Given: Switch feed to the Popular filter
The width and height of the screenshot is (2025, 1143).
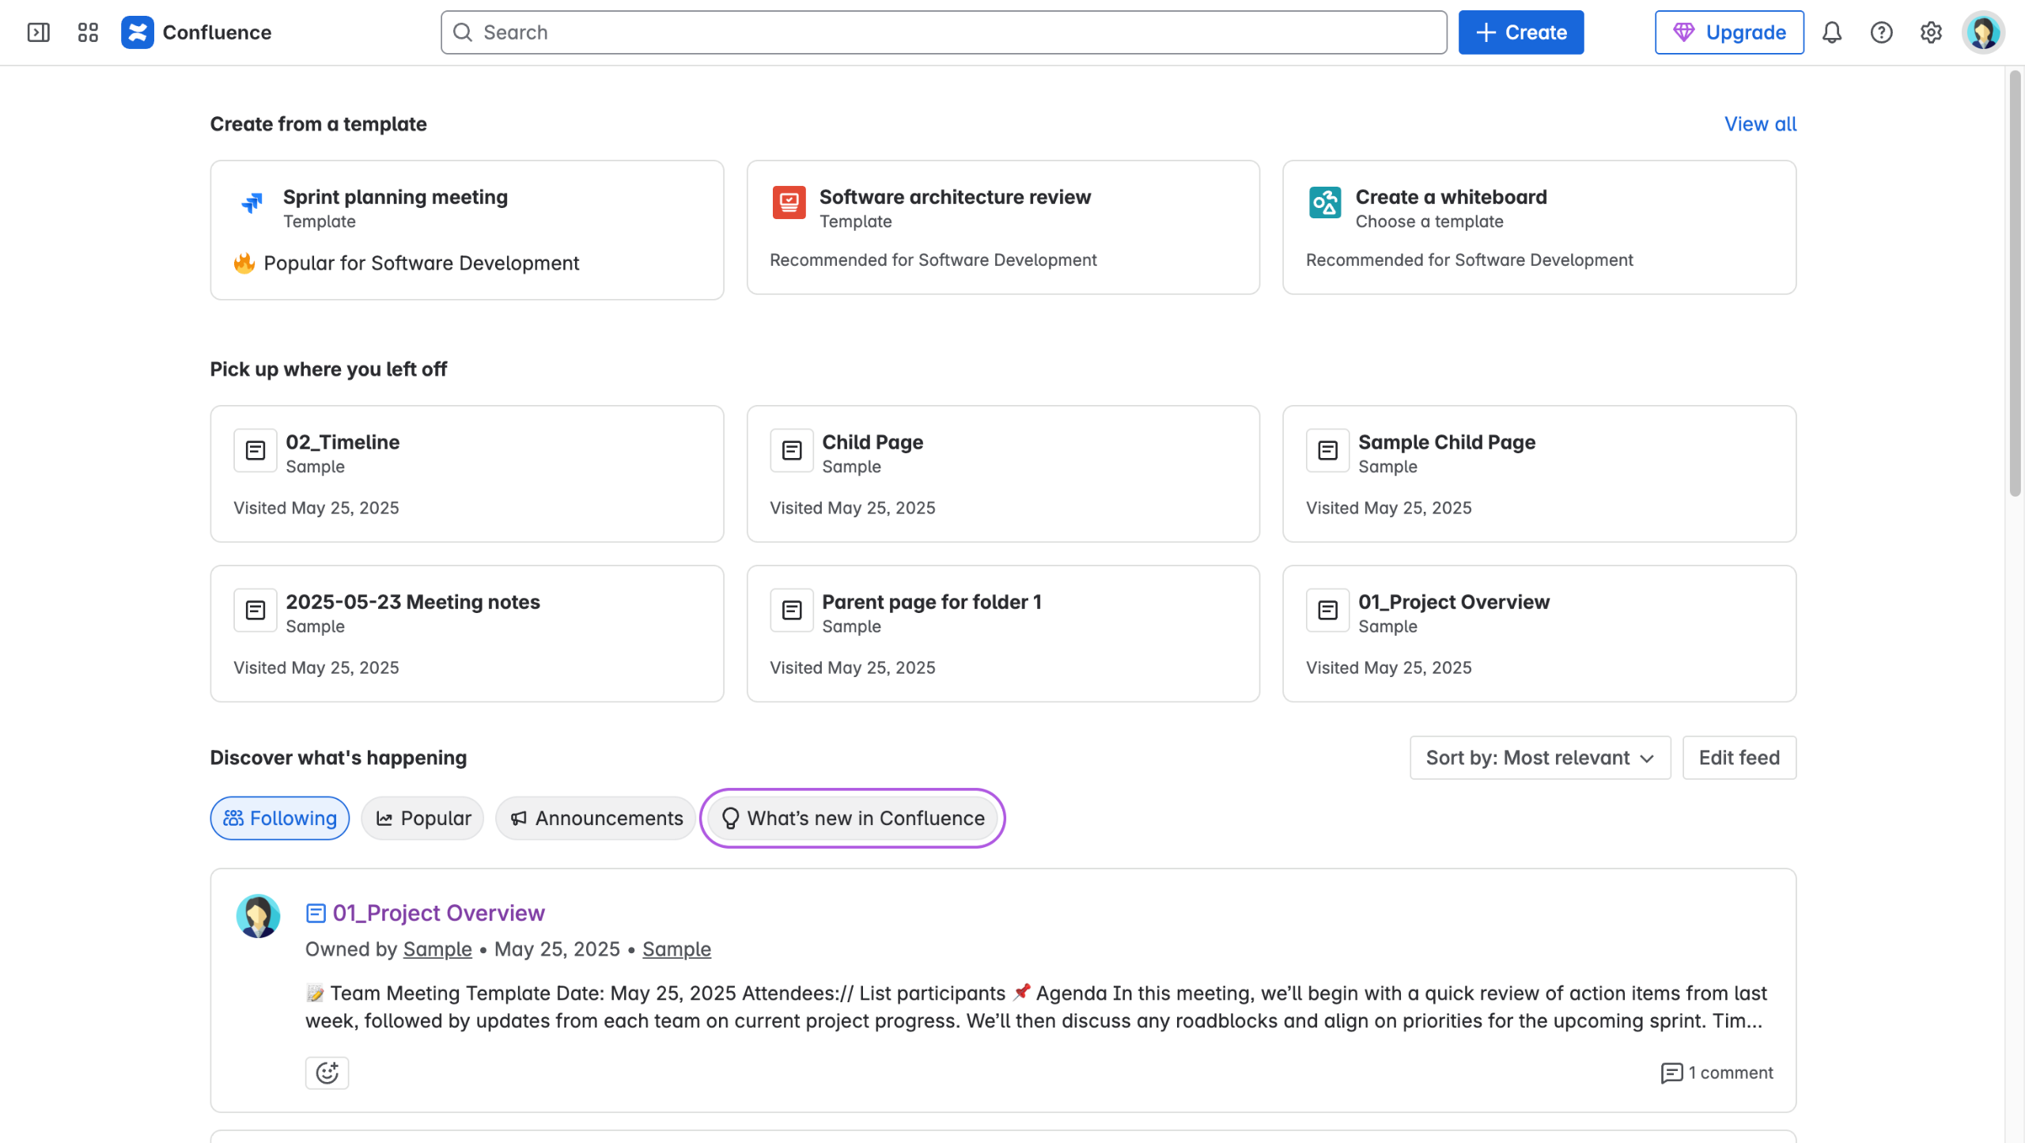Looking at the screenshot, I should click(423, 818).
